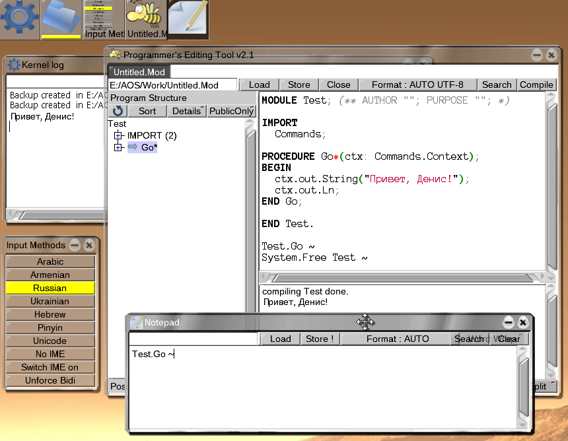Toggle the Details option in Program Structure
Image resolution: width=568 pixels, height=441 pixels.
pos(186,111)
